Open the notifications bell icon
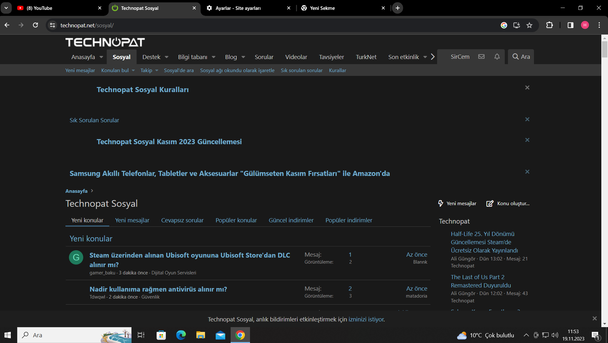The image size is (608, 343). point(497,57)
